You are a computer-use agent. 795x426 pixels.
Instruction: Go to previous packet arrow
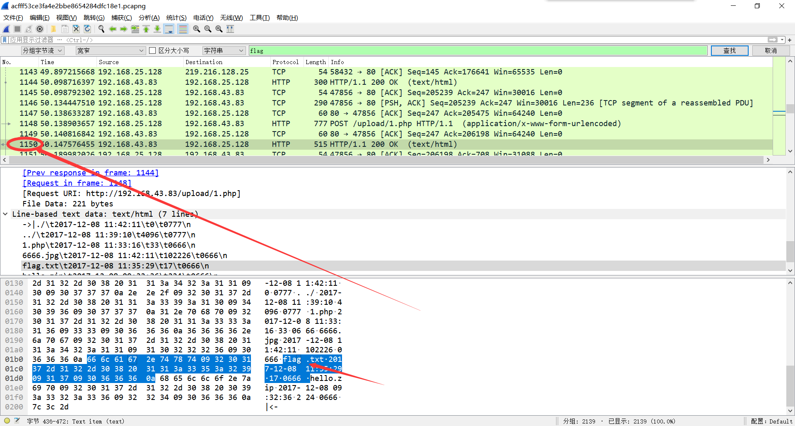[113, 29]
